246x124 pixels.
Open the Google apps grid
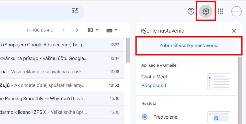point(221,11)
